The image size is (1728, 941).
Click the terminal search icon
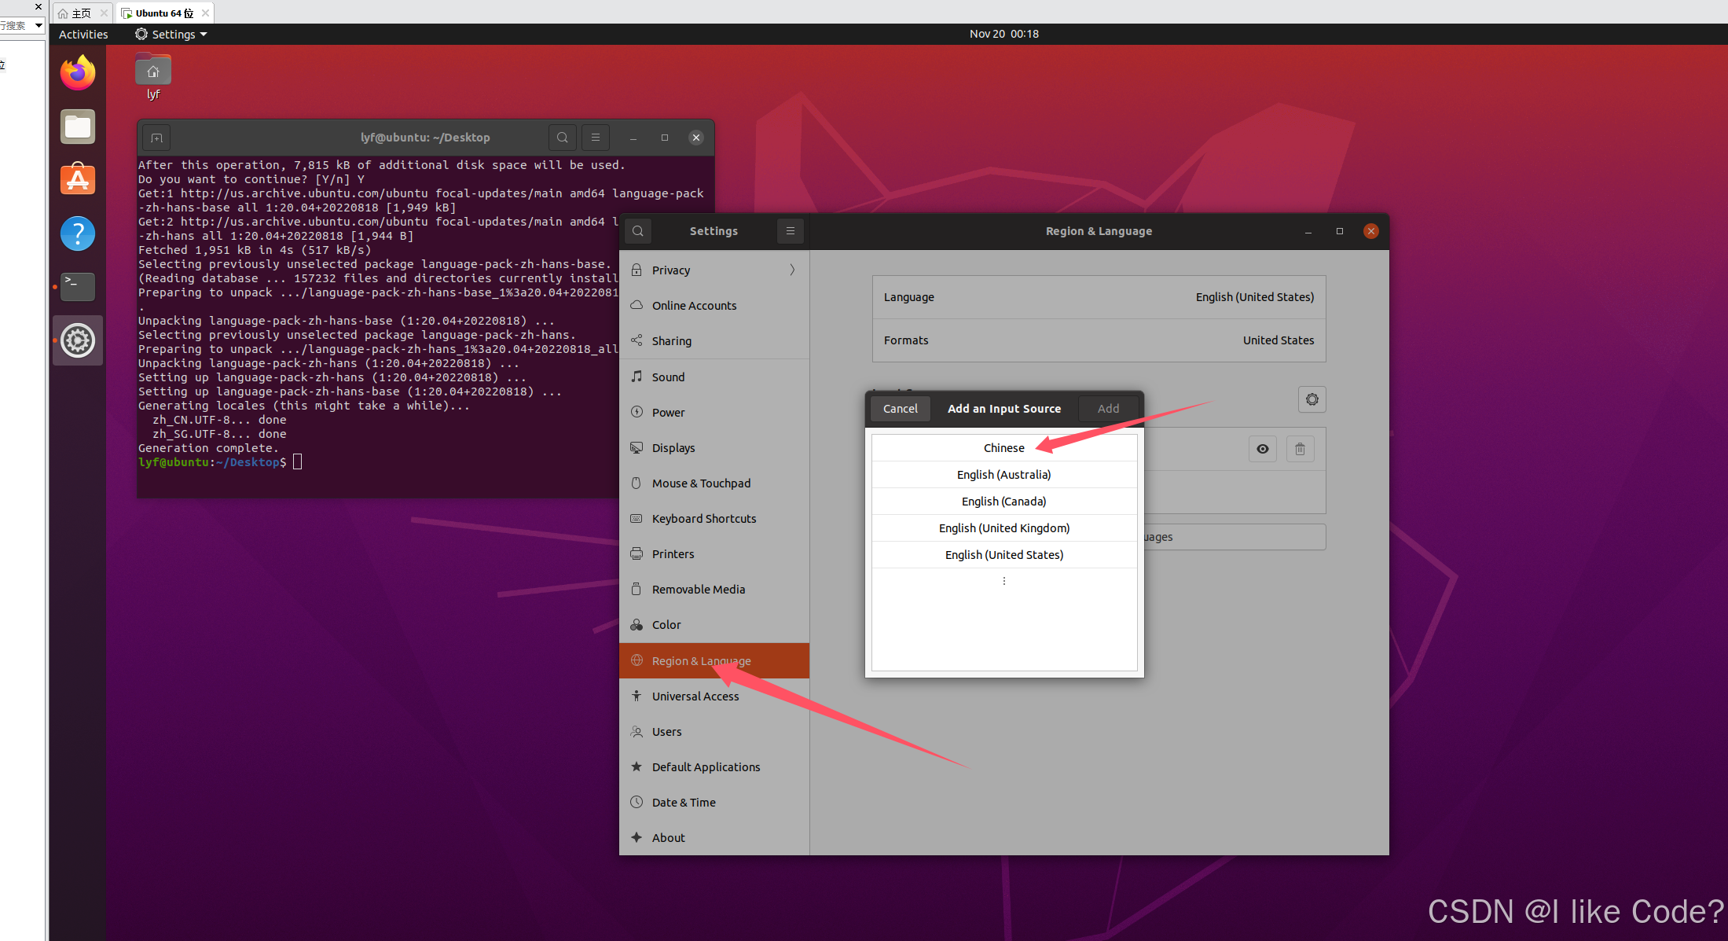pos(562,138)
